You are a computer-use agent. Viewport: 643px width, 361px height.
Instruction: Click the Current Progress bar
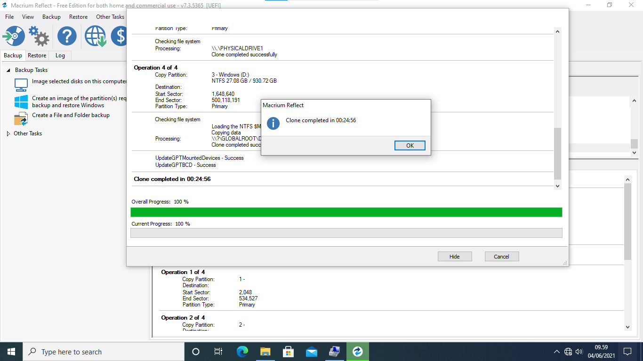[346, 233]
